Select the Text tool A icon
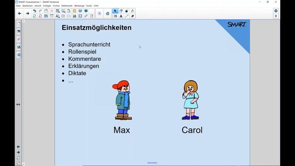Viewport: 295px width, 166px height. (x=121, y=16)
